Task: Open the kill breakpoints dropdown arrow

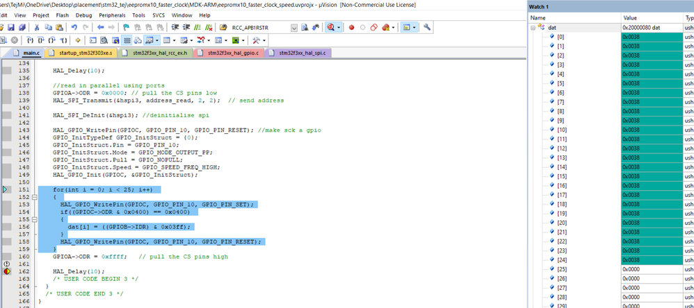Action: coord(393,27)
